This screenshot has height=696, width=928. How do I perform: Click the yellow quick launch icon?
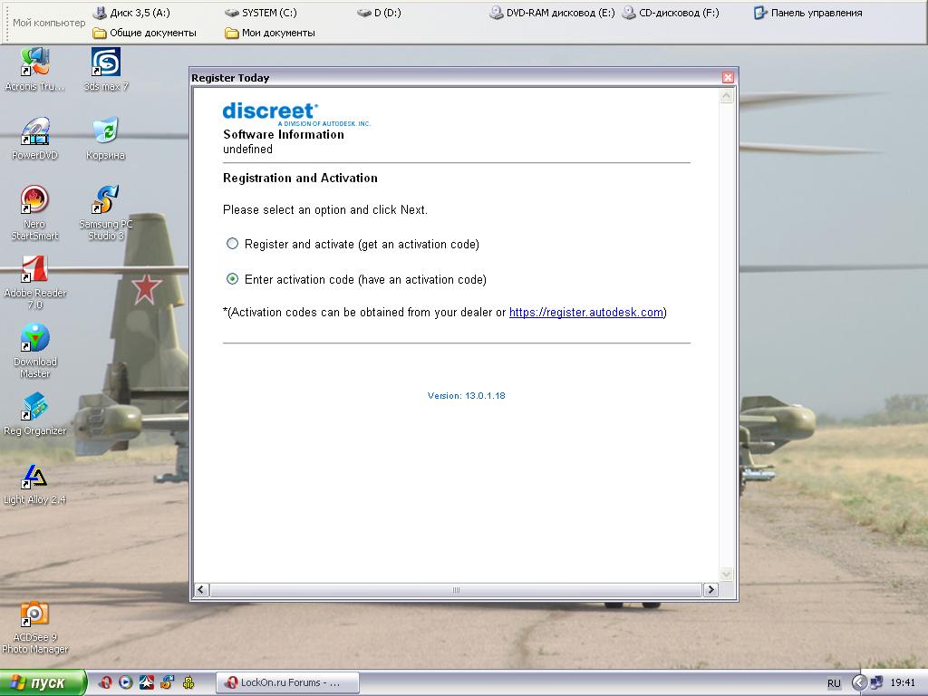[188, 682]
